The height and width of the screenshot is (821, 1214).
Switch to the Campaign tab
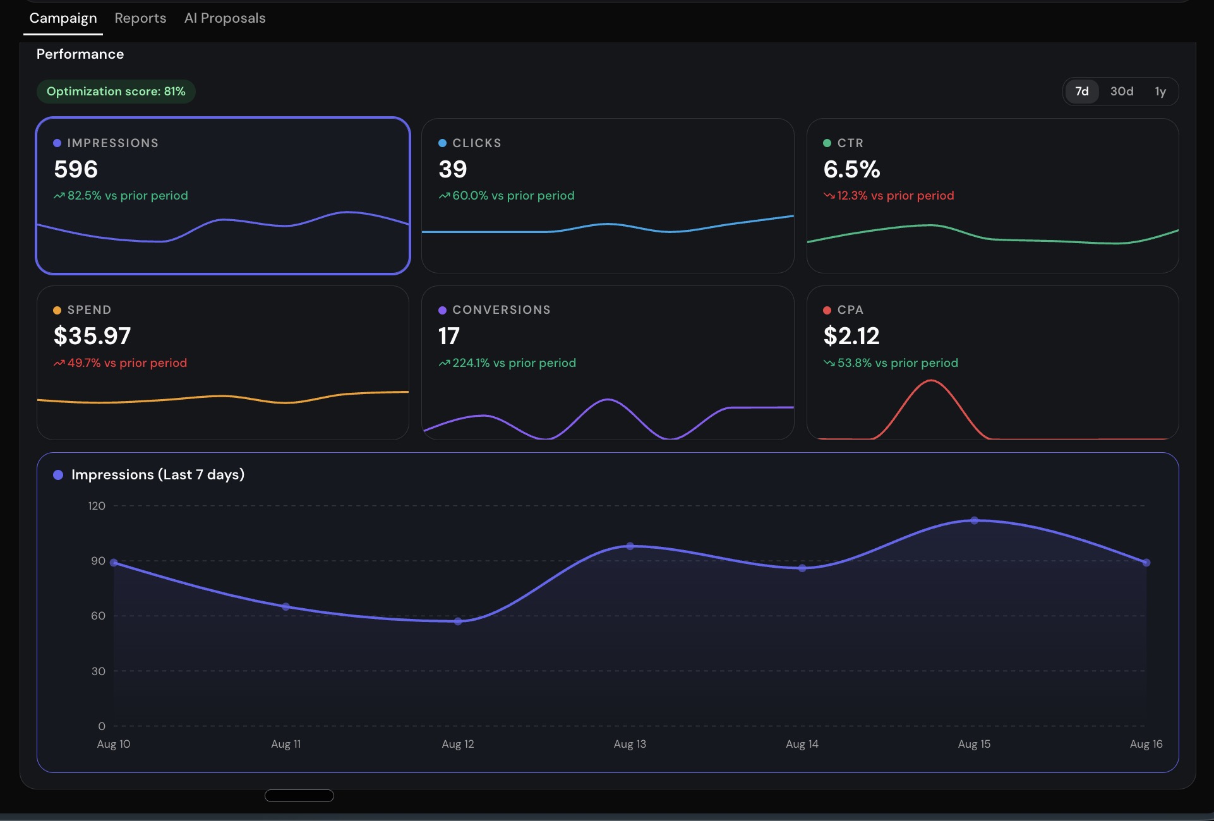(x=63, y=18)
